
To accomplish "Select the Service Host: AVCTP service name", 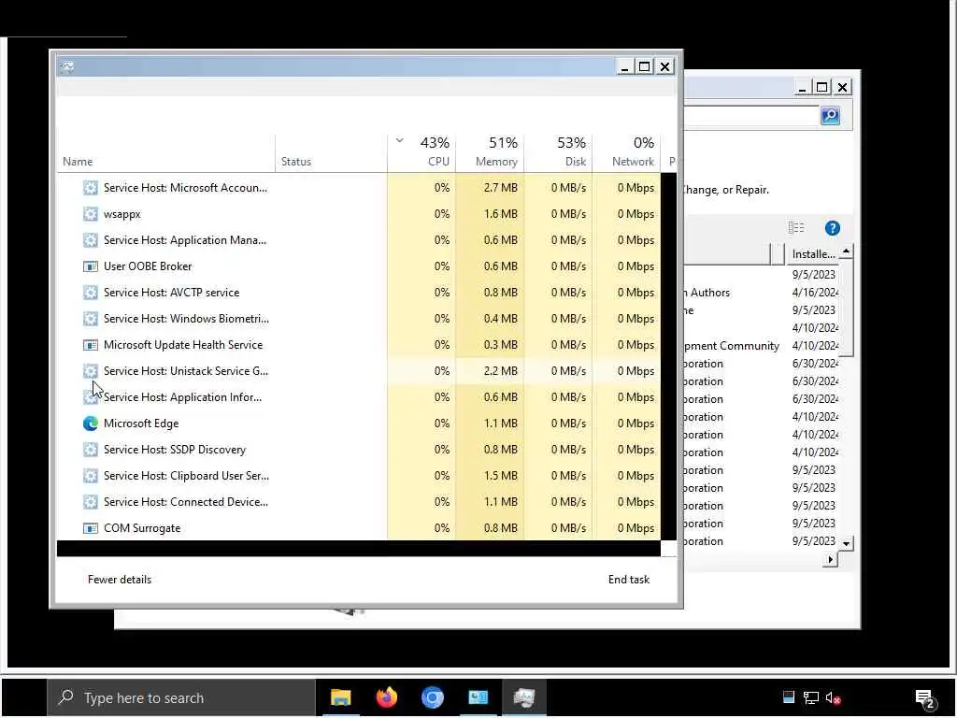I will pyautogui.click(x=172, y=293).
